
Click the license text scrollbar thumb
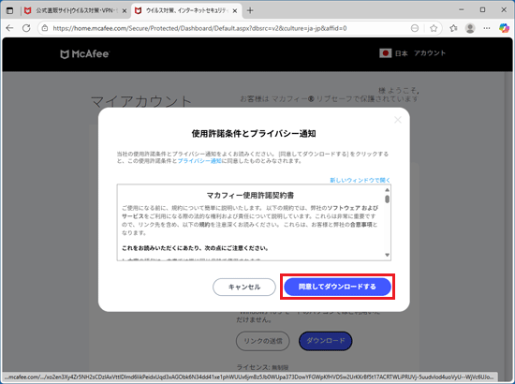point(388,199)
